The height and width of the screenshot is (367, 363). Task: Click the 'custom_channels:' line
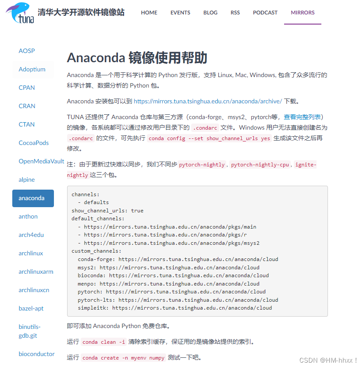[x=96, y=251]
